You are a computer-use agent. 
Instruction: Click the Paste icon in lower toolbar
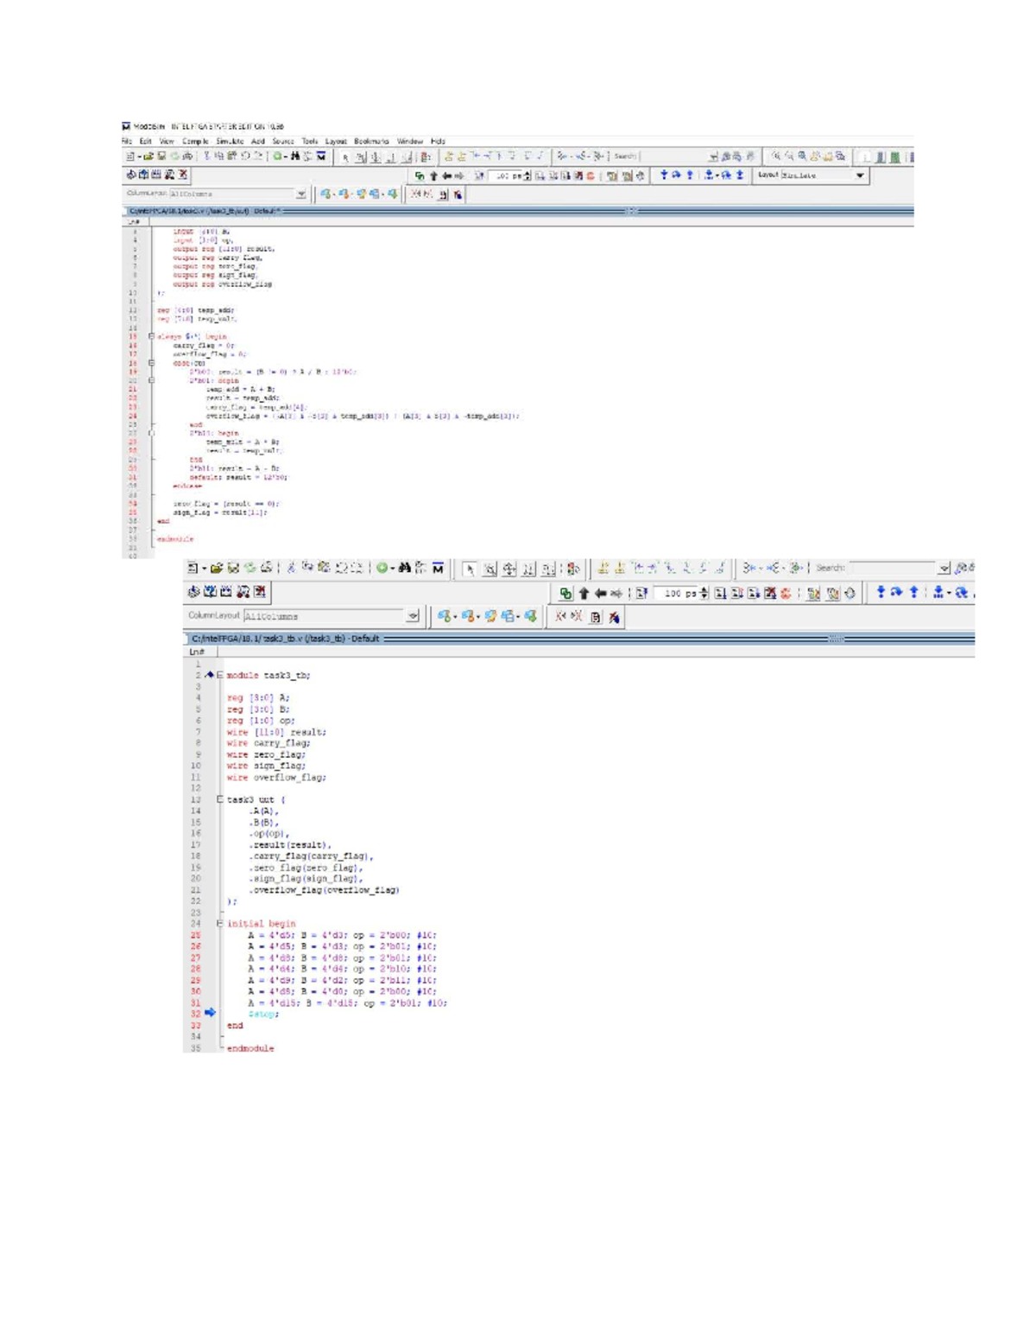pyautogui.click(x=325, y=569)
